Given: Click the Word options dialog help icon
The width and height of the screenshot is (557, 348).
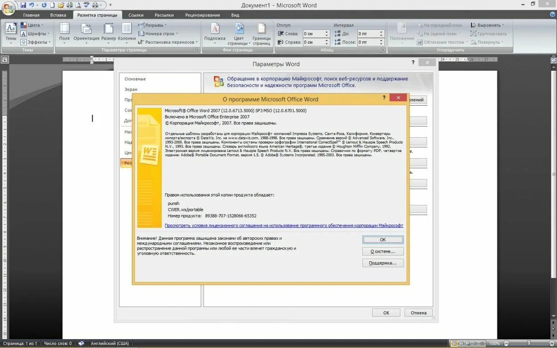Looking at the screenshot, I should [413, 63].
